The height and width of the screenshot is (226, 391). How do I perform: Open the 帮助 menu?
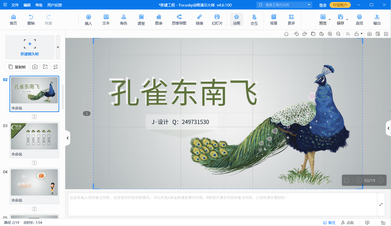pyautogui.click(x=39, y=5)
